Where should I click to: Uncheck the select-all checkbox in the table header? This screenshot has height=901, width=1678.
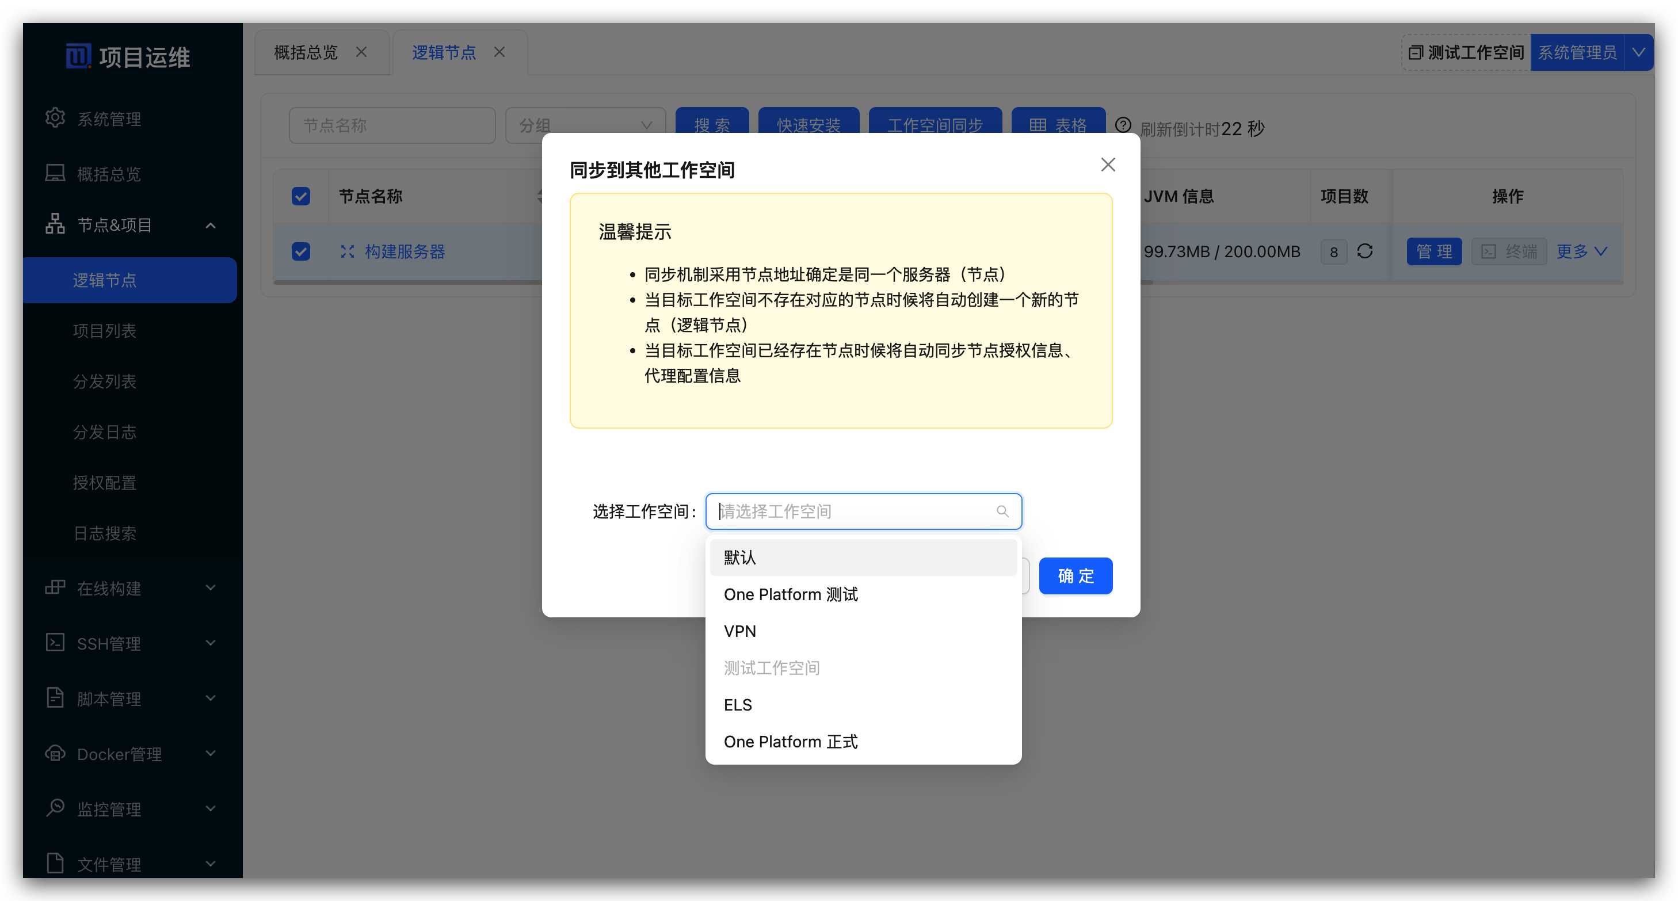point(300,196)
